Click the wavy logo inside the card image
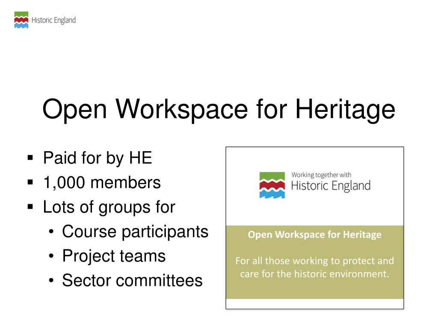Screen dimensions: 438x328 (272, 185)
